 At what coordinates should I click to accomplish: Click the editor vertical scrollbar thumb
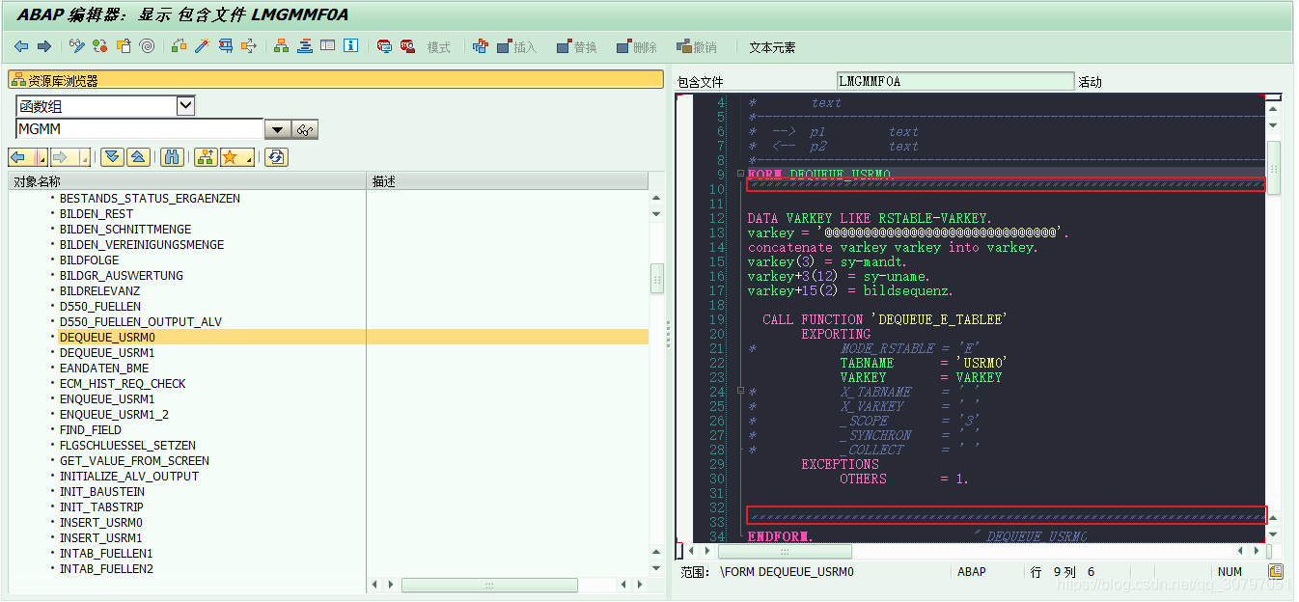tap(1274, 168)
